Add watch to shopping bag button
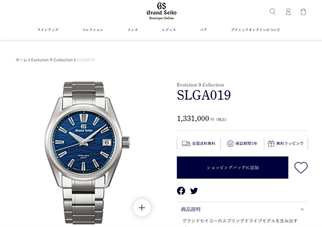322x227 pixels. click(x=232, y=167)
